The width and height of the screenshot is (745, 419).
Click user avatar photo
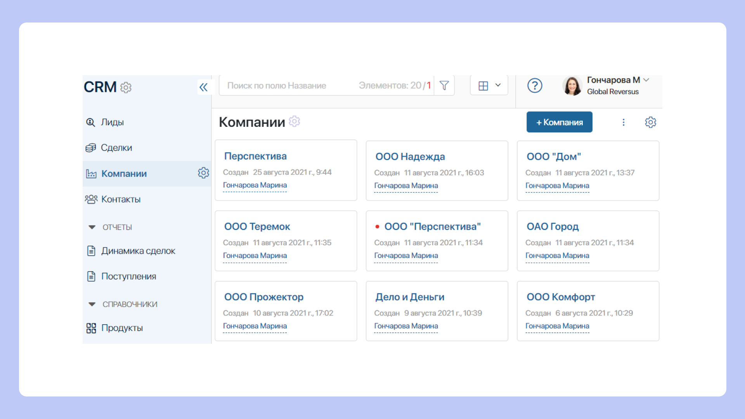572,86
